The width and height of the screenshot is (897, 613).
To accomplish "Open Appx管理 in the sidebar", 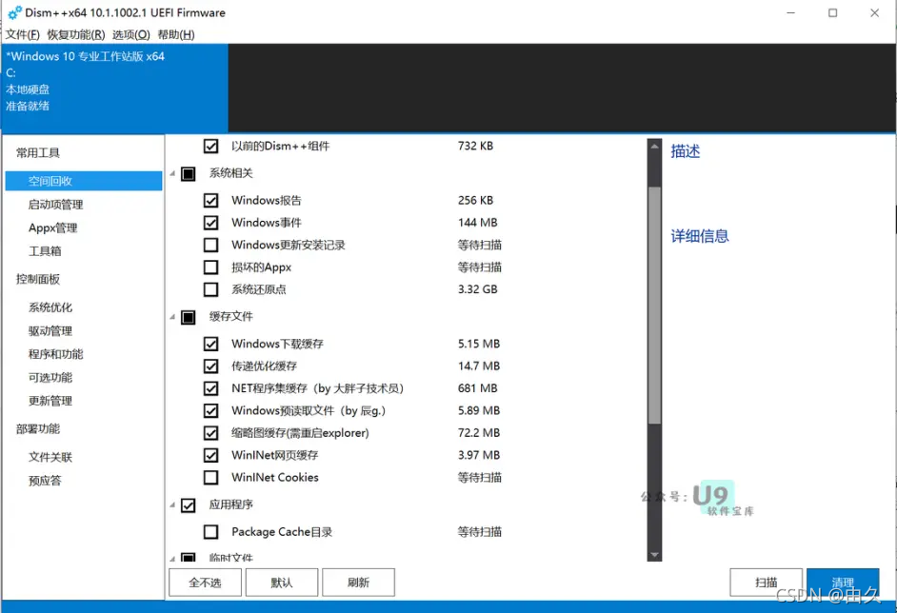I will (x=52, y=228).
